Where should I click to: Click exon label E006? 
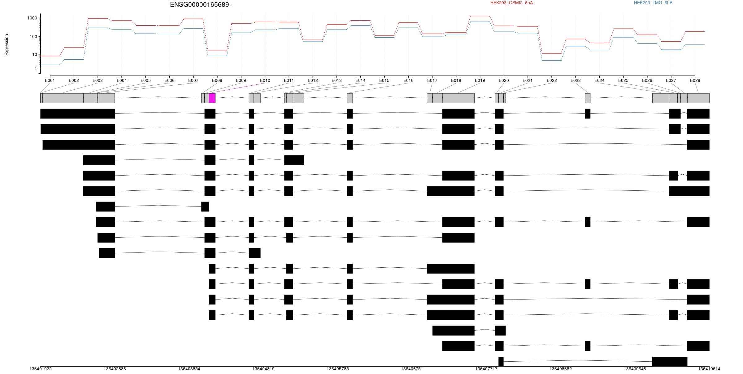tap(169, 80)
